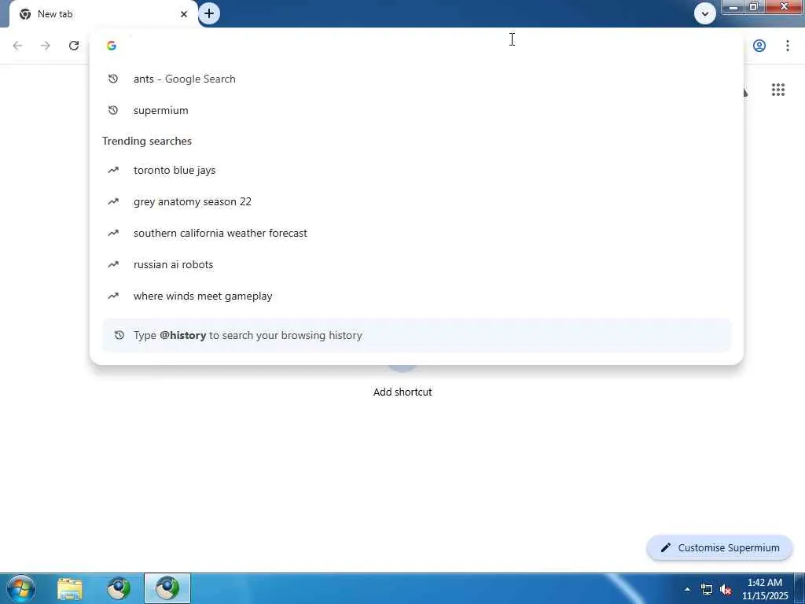Select the New tab tab
805x604 pixels.
(x=103, y=14)
